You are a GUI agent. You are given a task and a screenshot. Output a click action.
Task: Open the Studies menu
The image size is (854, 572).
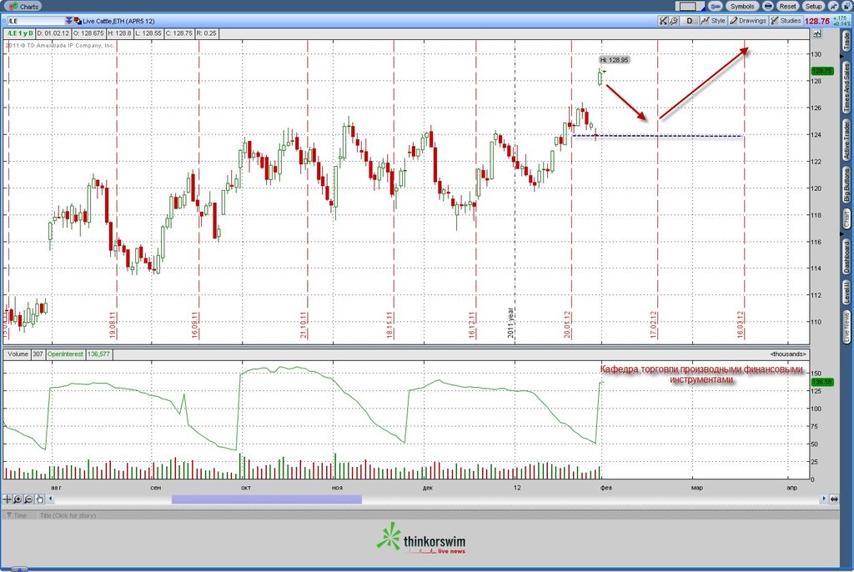coord(786,21)
